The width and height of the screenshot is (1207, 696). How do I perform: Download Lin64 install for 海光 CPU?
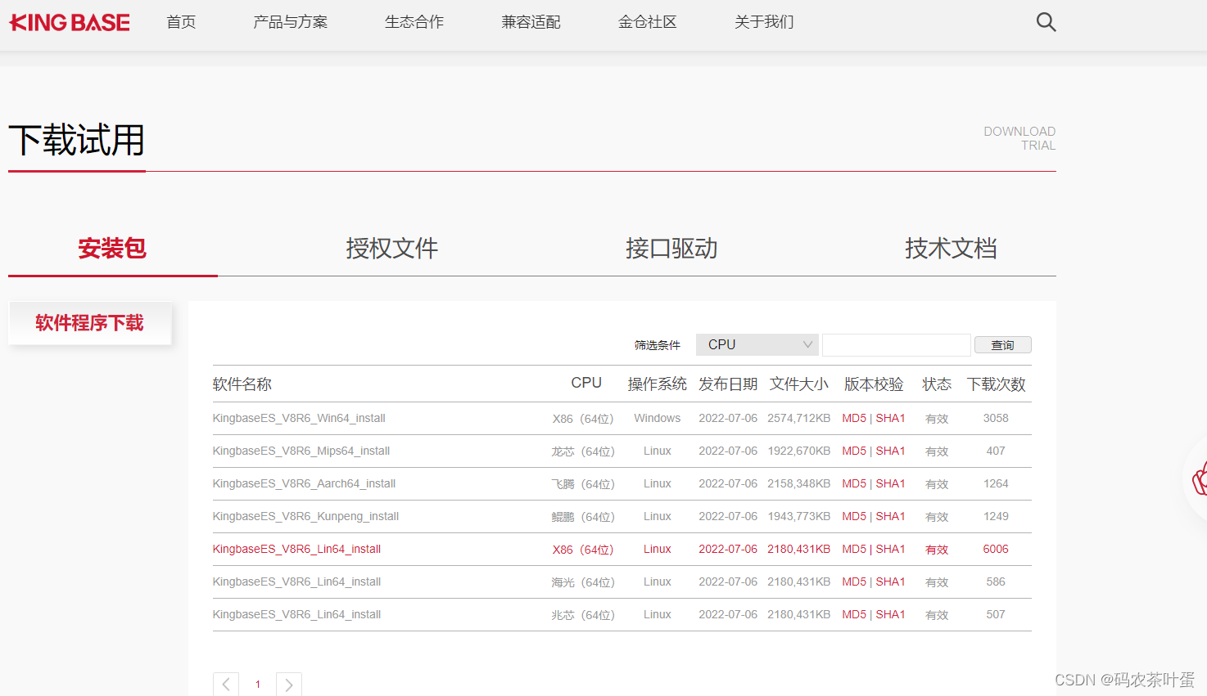click(x=296, y=581)
